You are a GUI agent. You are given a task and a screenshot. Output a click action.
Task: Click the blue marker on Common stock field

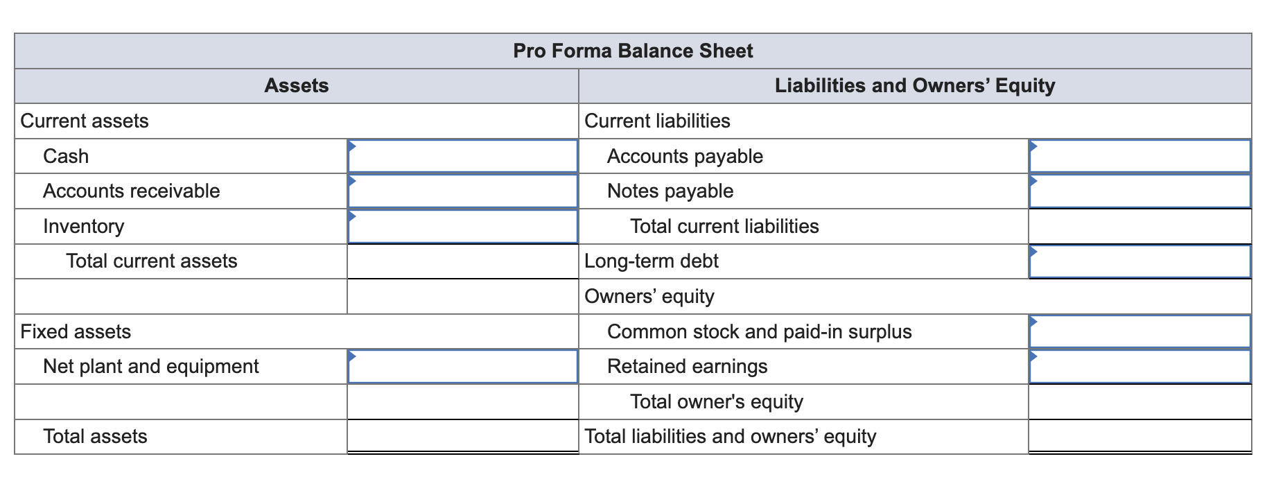coord(1034,322)
